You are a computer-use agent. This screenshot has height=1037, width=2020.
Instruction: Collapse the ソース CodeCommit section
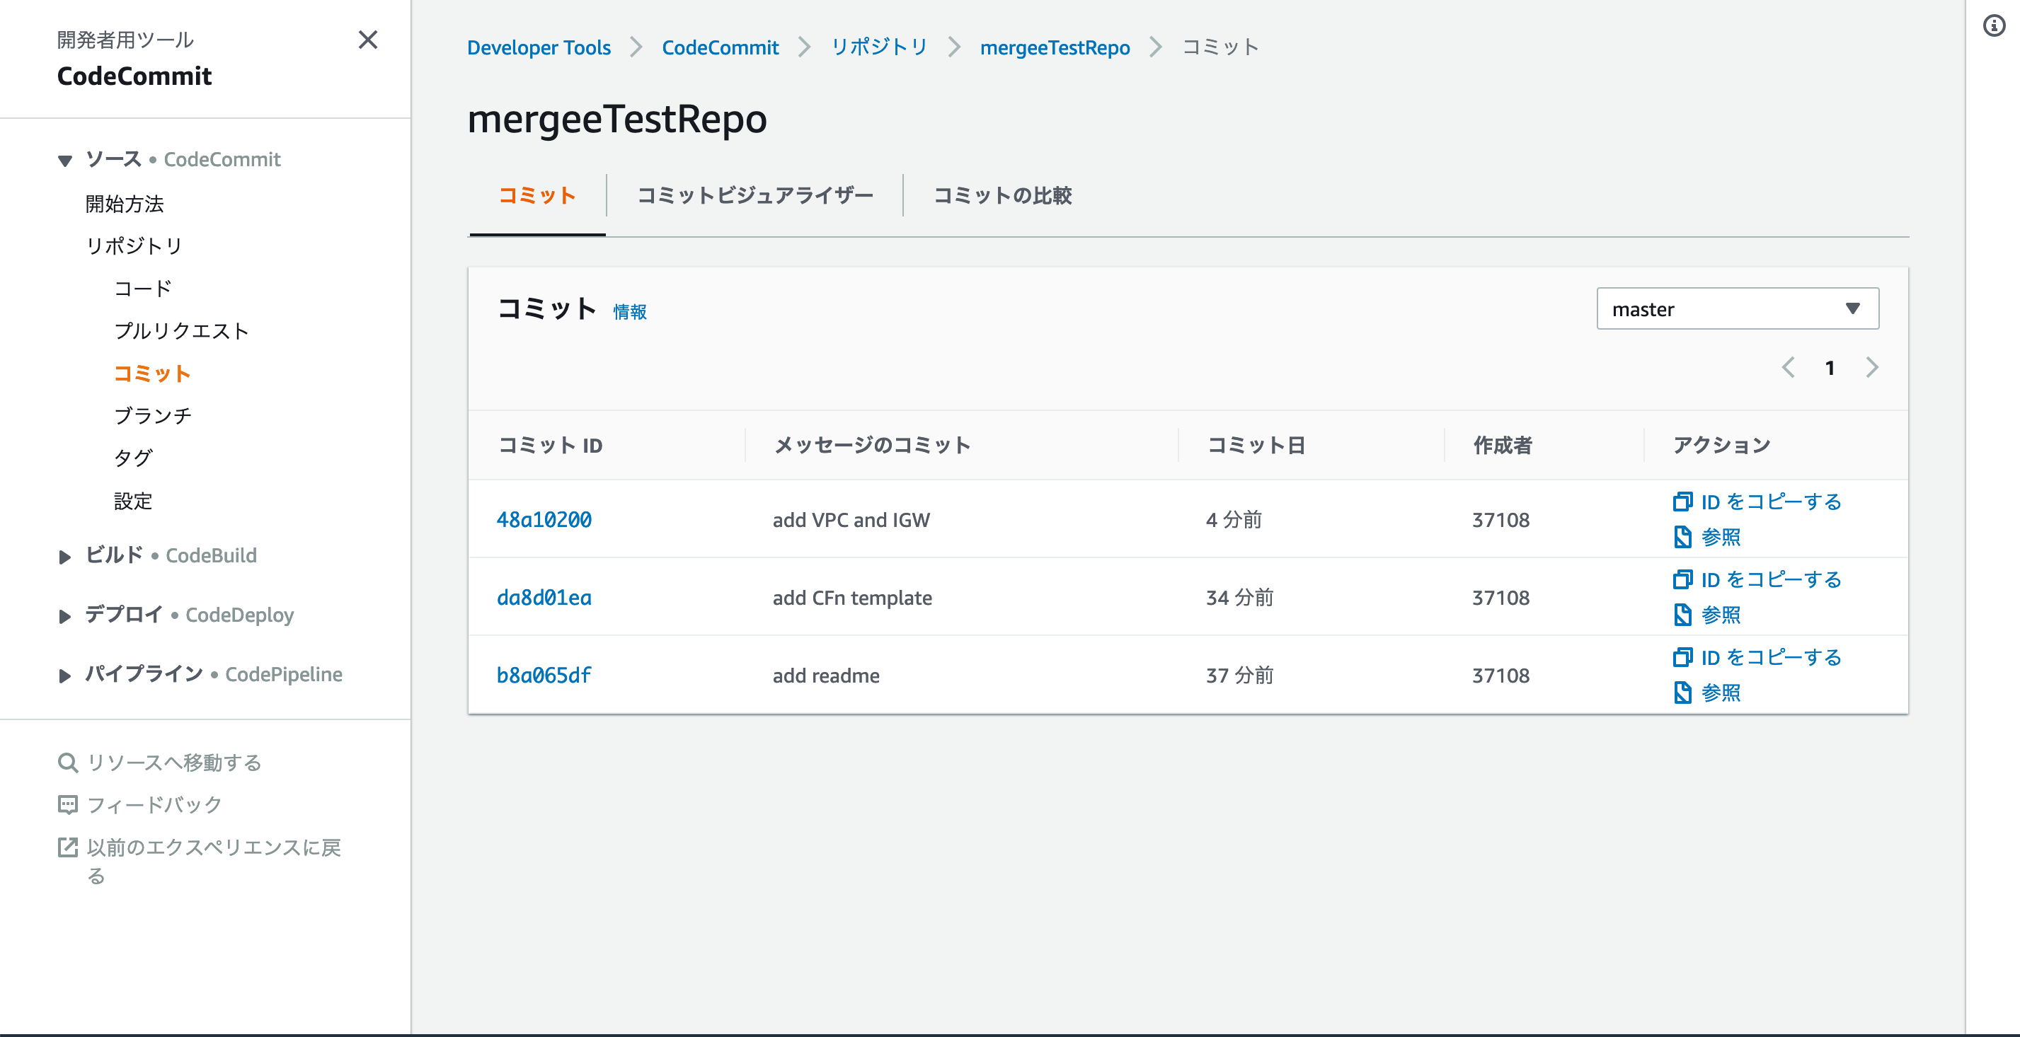pos(64,159)
